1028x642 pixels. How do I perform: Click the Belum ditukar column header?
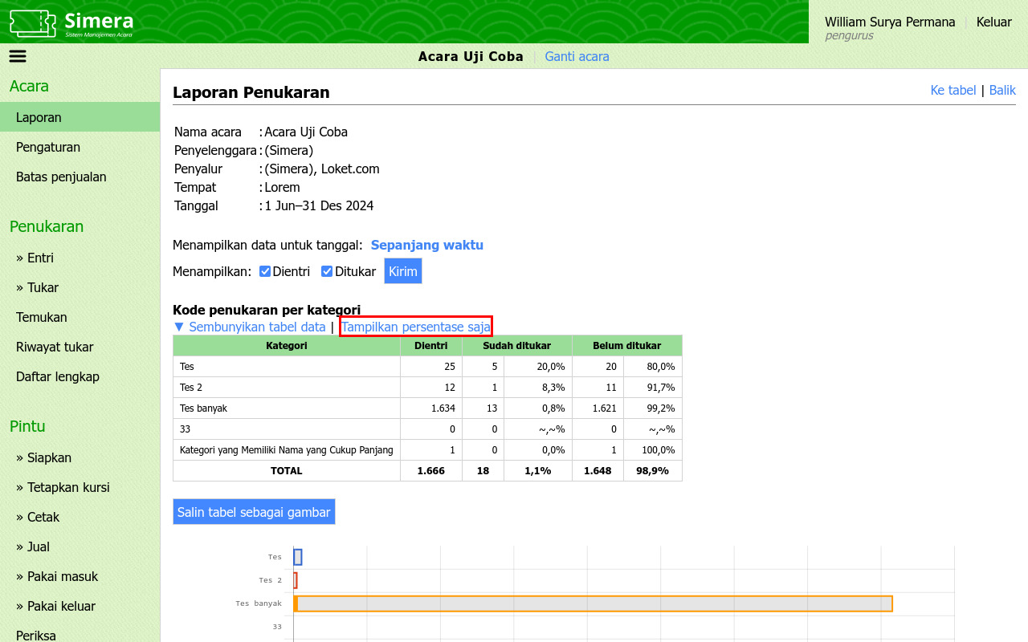coord(627,346)
